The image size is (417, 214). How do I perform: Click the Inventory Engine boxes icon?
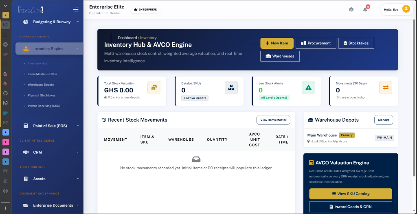pyautogui.click(x=26, y=49)
